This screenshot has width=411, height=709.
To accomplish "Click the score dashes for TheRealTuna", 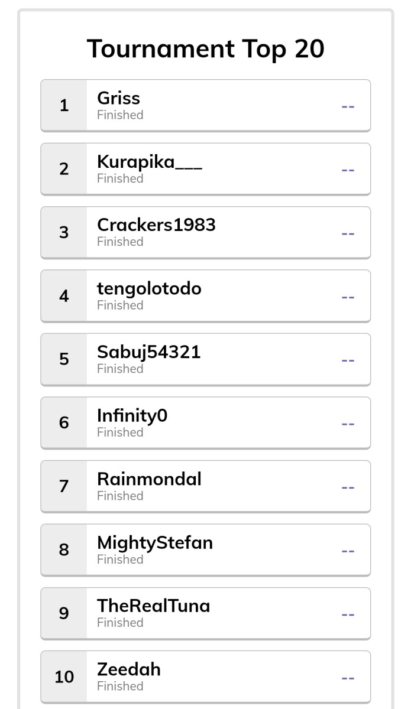I will (348, 614).
